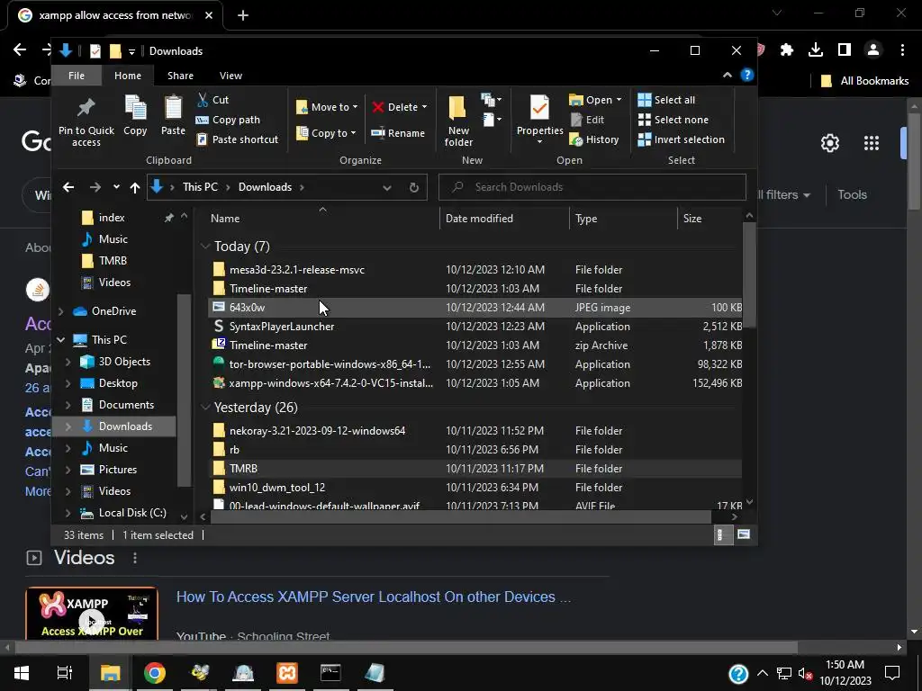The width and height of the screenshot is (922, 691).
Task: Open XAMPP from the taskbar
Action: pos(287,673)
